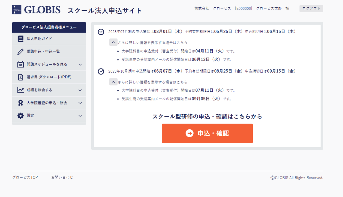
Task: Click the gear icon for 設定
Action: [x=20, y=116]
